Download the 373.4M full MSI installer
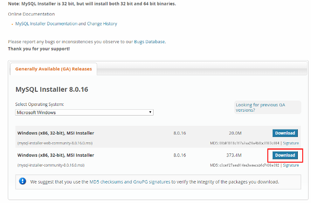311x203 pixels. click(285, 155)
